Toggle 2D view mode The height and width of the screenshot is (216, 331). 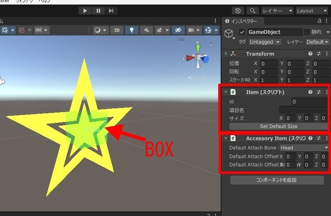click(117, 30)
